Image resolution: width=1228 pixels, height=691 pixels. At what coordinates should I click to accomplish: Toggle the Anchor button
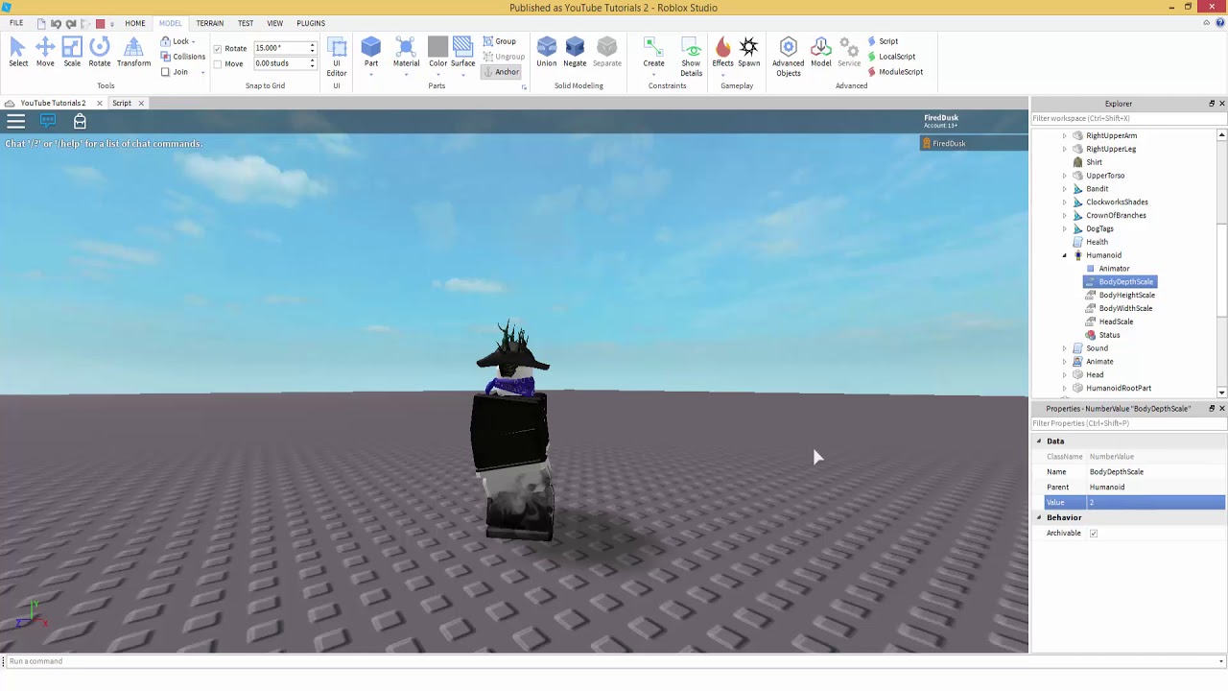pyautogui.click(x=502, y=72)
